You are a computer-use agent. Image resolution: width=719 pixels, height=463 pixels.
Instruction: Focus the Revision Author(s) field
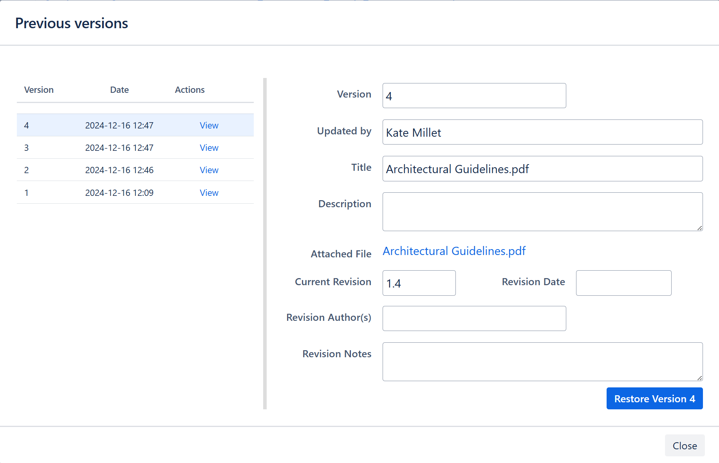pos(474,318)
